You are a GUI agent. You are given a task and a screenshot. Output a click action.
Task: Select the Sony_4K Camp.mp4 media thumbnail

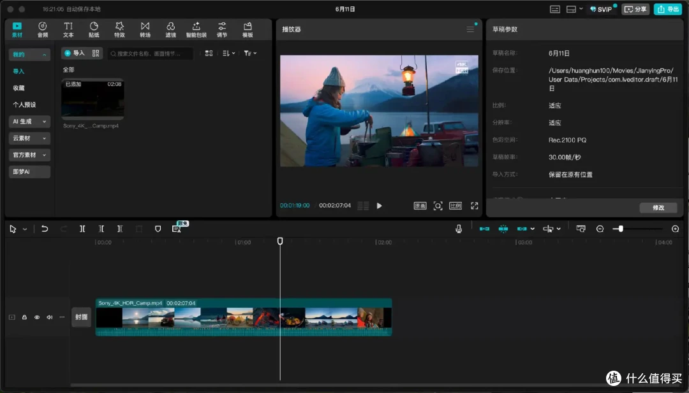pyautogui.click(x=93, y=99)
